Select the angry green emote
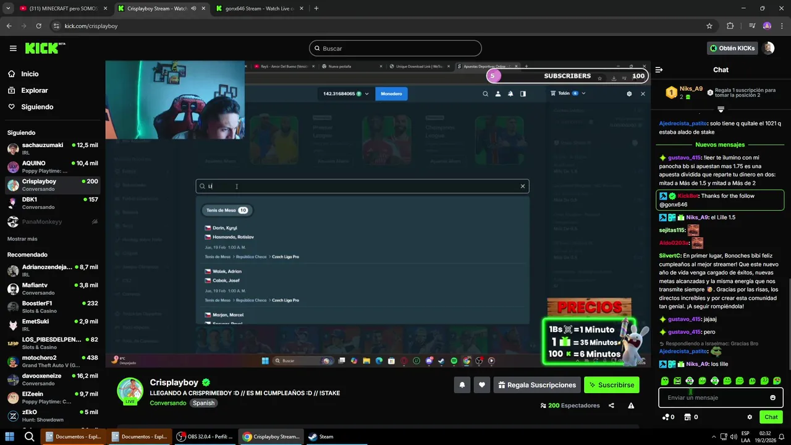Screen dimensions: 791x445 point(677,381)
